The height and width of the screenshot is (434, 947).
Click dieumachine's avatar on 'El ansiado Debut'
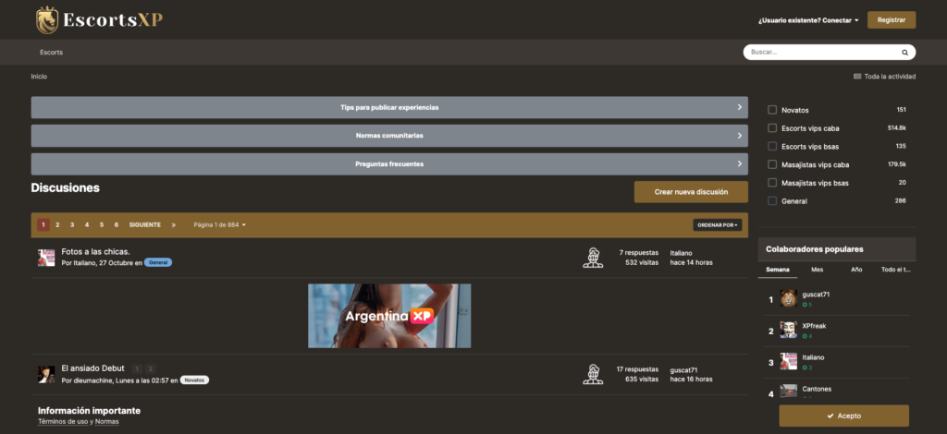(46, 374)
